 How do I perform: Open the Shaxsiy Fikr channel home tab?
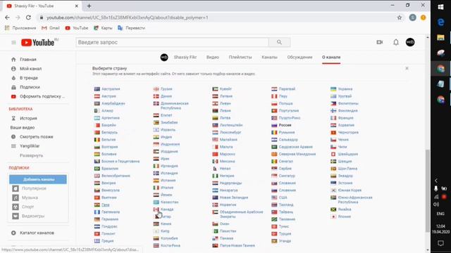[x=185, y=57]
